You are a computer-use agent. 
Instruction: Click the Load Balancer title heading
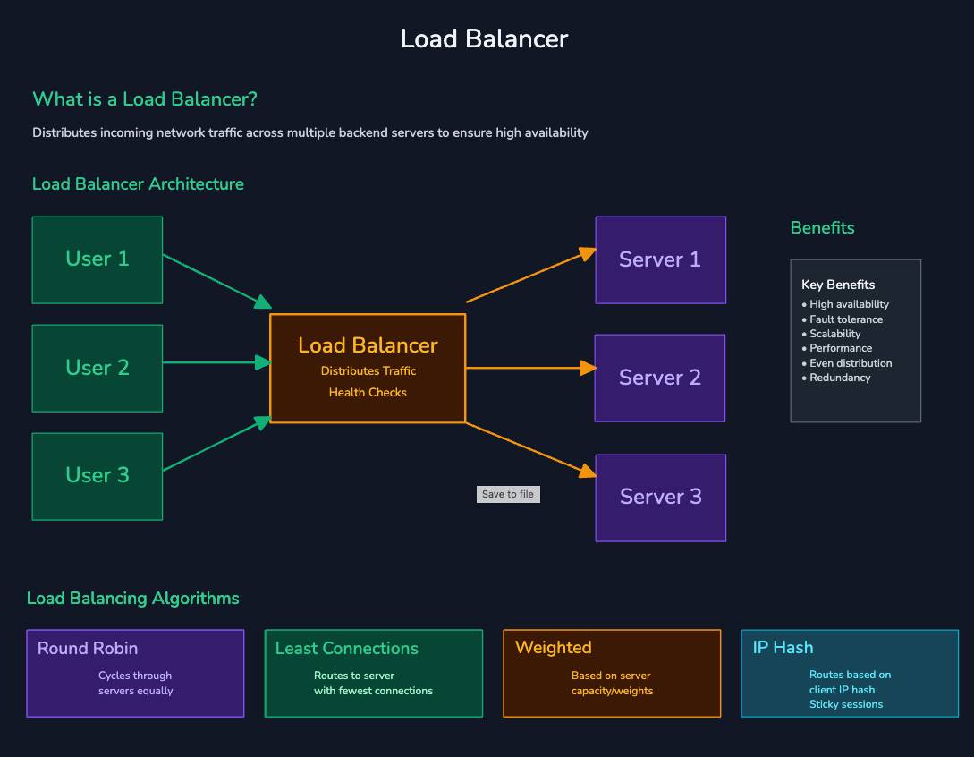(x=486, y=38)
